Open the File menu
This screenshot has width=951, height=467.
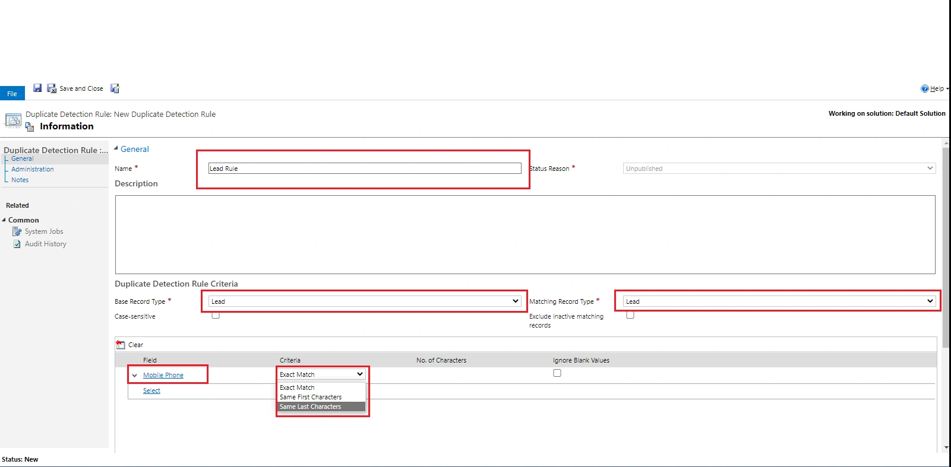tap(12, 94)
